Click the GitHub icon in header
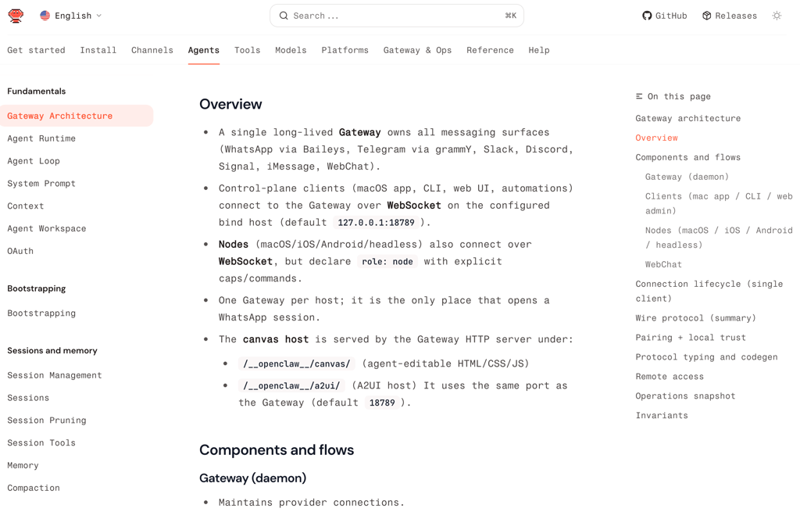 tap(647, 16)
